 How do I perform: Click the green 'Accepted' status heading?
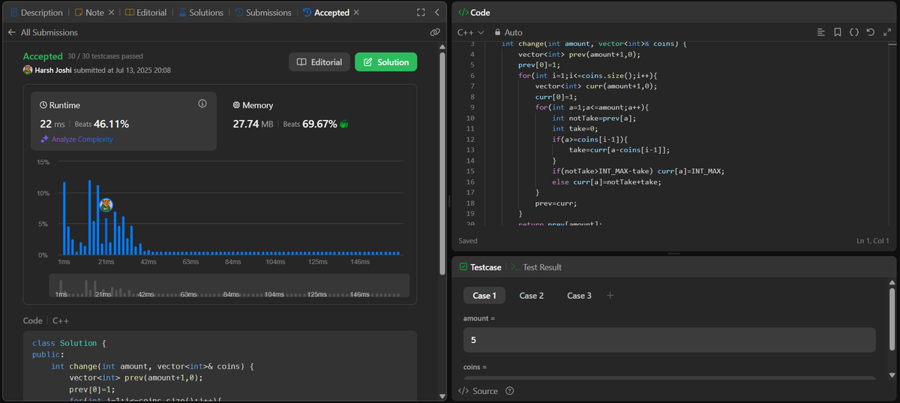point(43,56)
